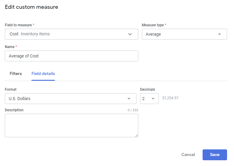
Task: Click the Decimals dropdown arrow
Action: click(153, 99)
